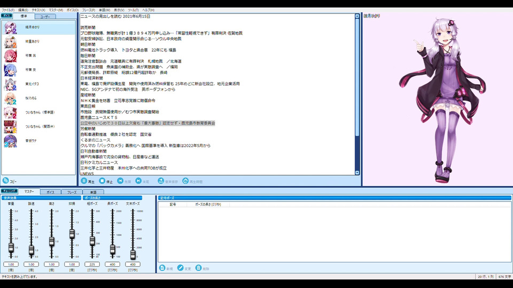The image size is (513, 288).
Task: Open the ツール(T) menu
Action: coord(134,10)
